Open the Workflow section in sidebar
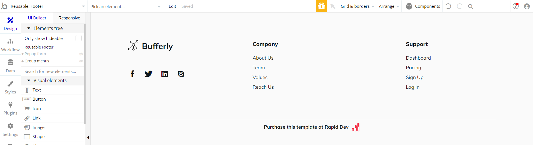Image resolution: width=533 pixels, height=145 pixels. 10,45
